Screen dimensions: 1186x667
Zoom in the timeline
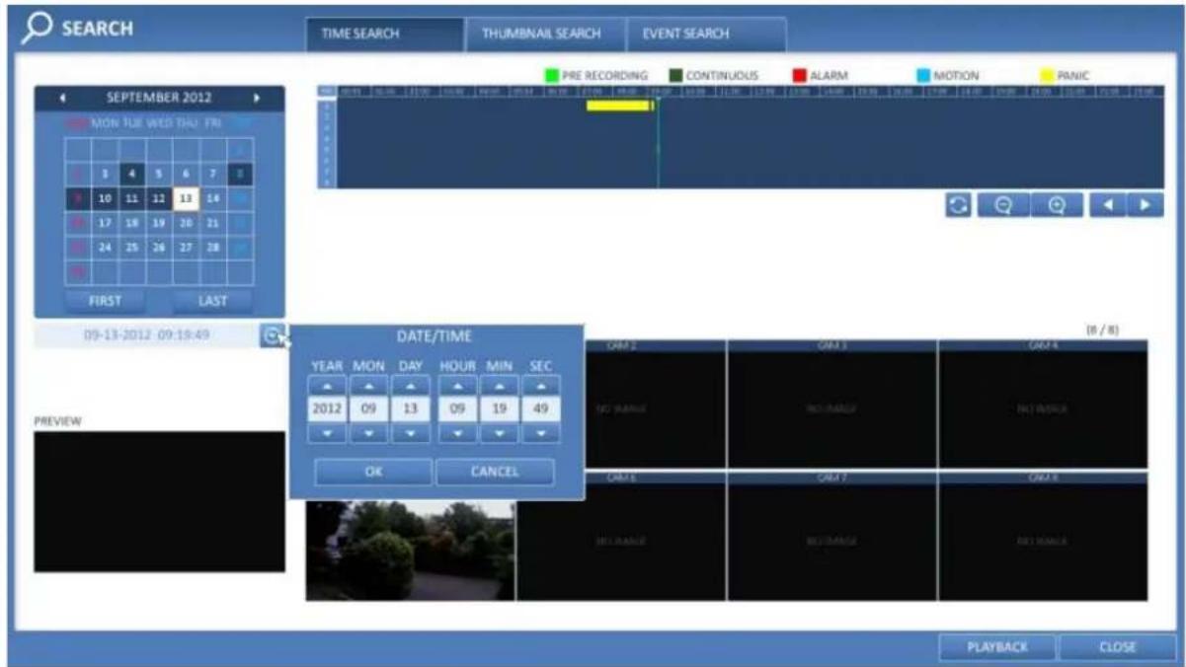click(1057, 206)
